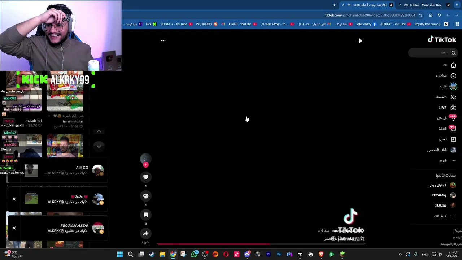Share the video with the arrow icon

click(146, 233)
